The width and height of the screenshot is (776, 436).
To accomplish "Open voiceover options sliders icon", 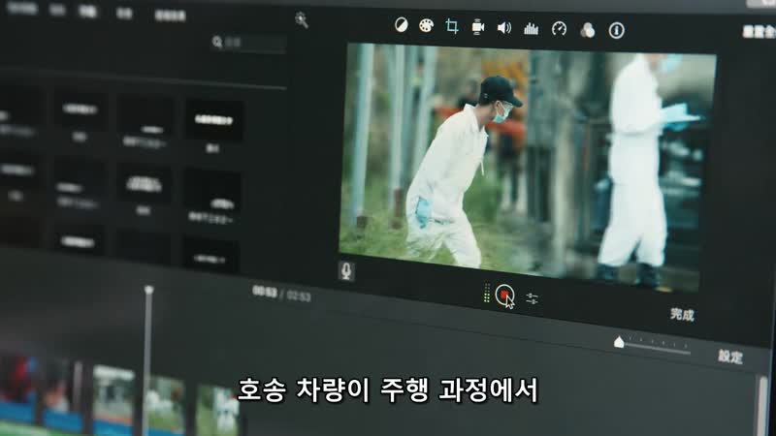I will [533, 298].
